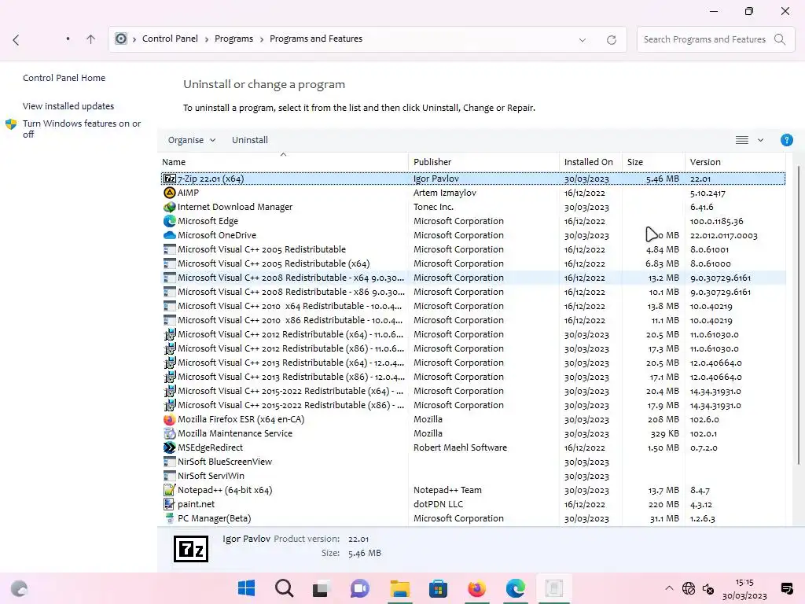Open Microsoft Store from the taskbar
The height and width of the screenshot is (604, 805).
tap(438, 588)
